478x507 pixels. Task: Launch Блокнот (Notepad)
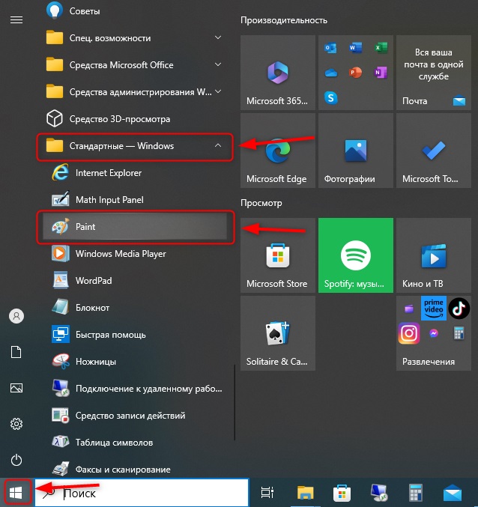click(x=135, y=308)
